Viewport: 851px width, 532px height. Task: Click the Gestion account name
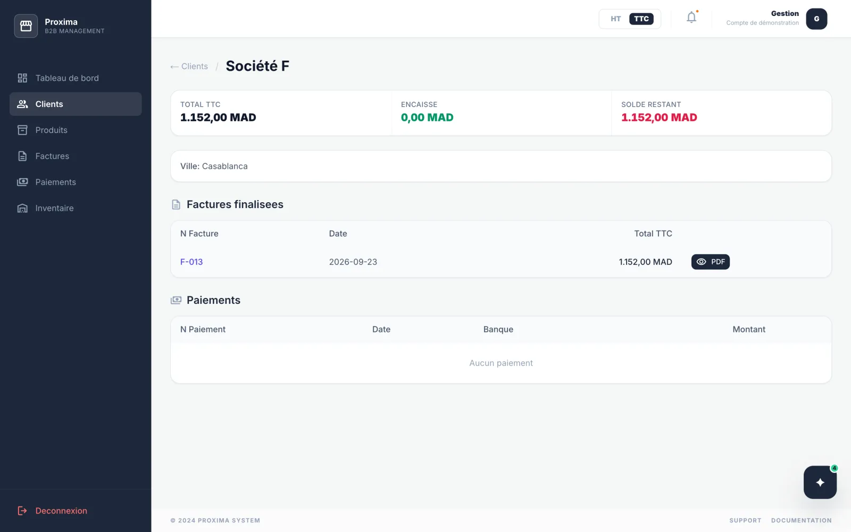785,14
